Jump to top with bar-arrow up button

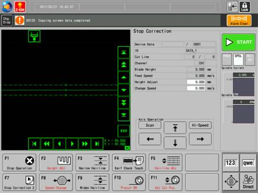tap(124, 52)
